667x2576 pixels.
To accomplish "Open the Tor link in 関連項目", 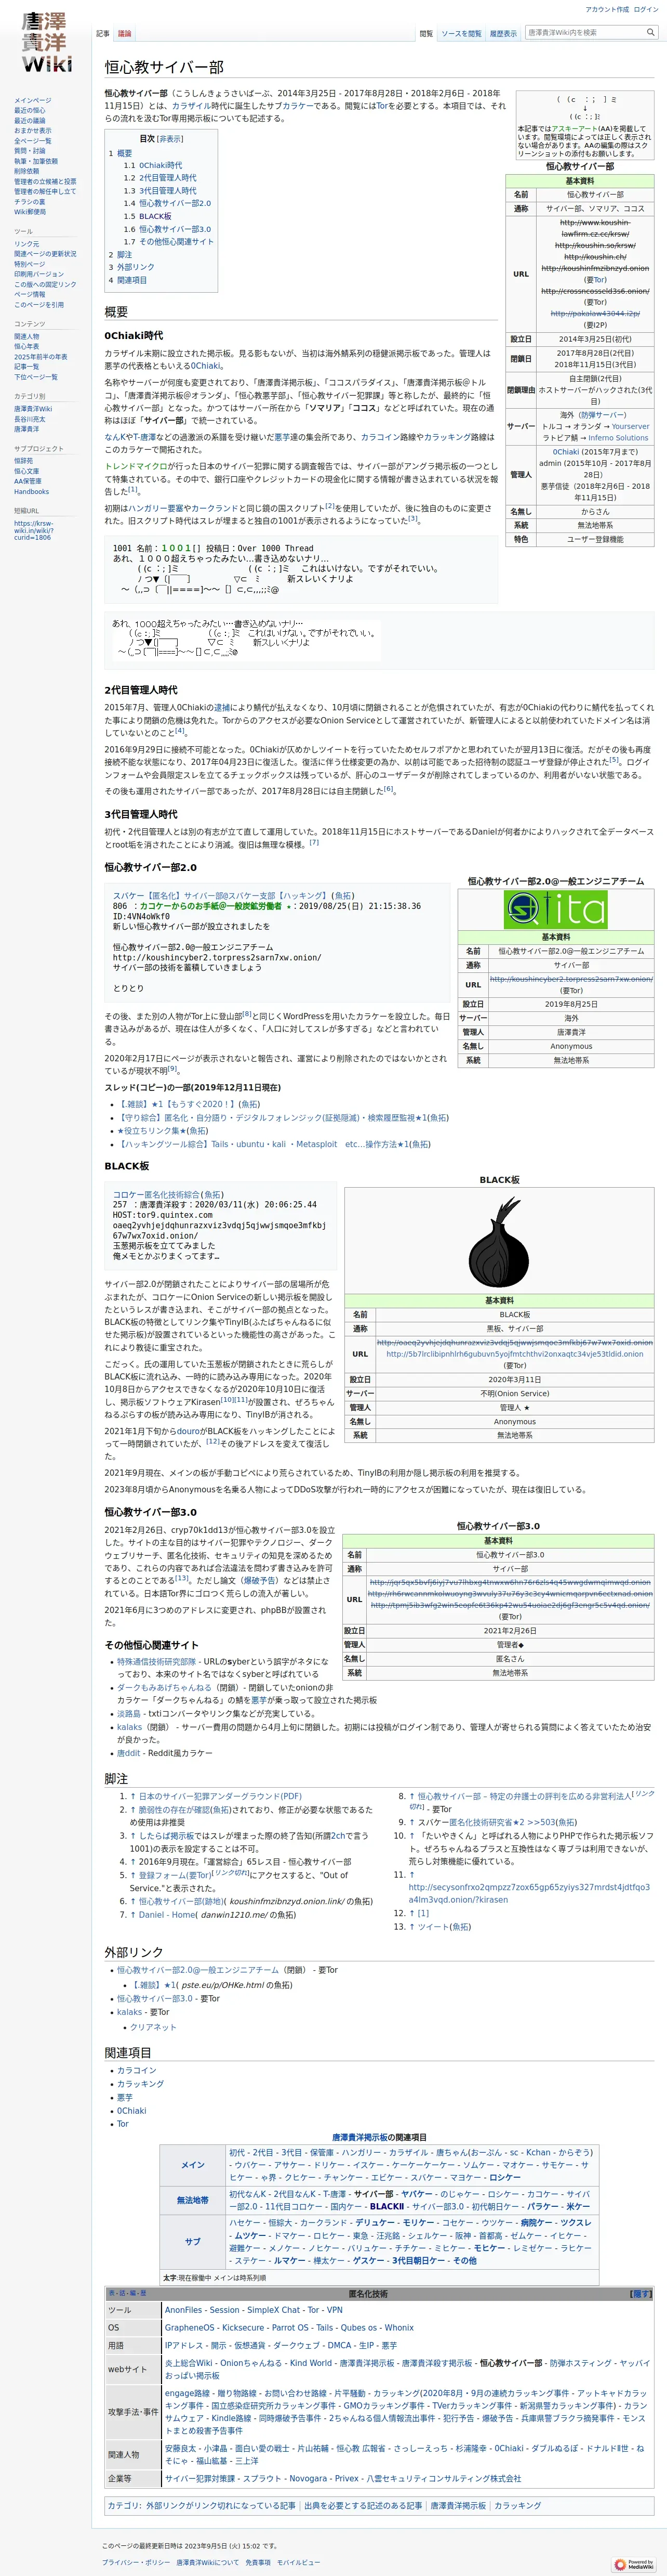I will click(x=122, y=2123).
